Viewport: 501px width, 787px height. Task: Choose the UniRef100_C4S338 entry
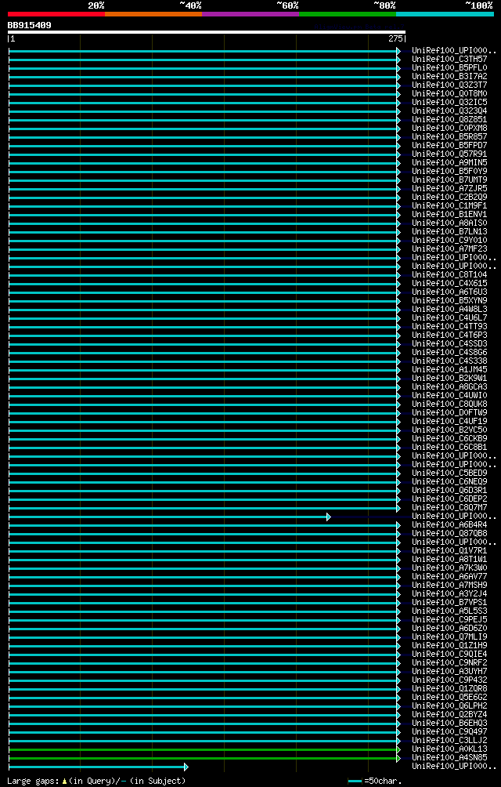point(449,361)
